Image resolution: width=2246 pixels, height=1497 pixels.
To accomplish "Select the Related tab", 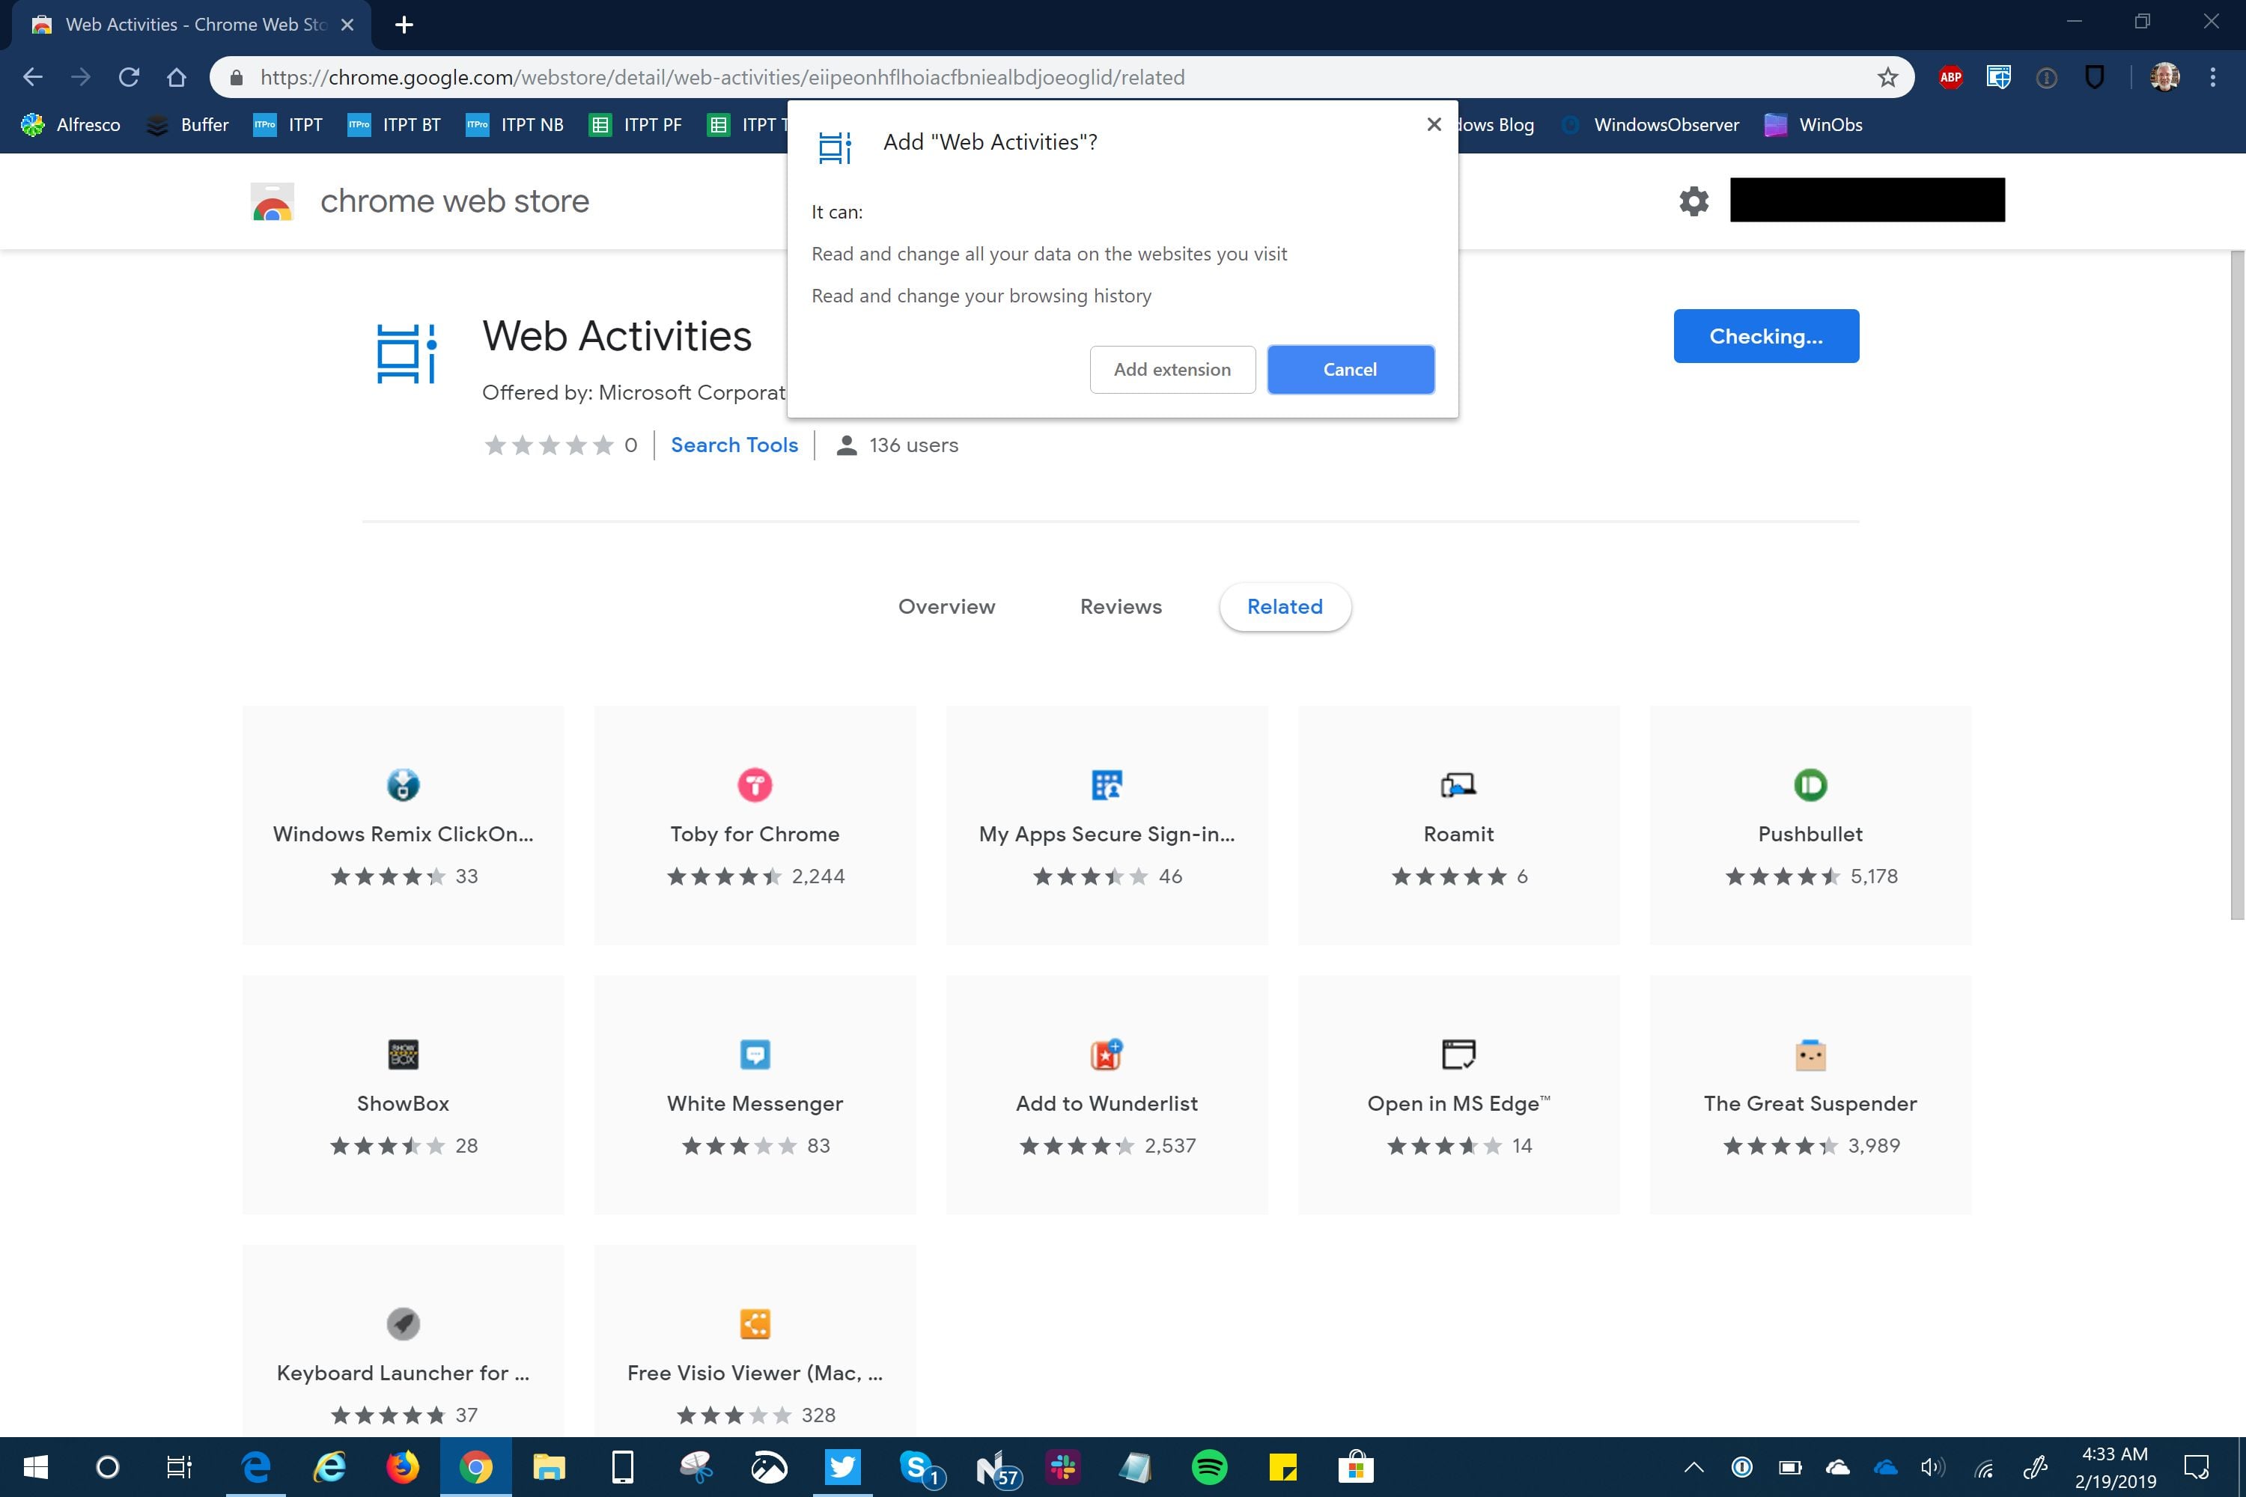I will 1285,606.
